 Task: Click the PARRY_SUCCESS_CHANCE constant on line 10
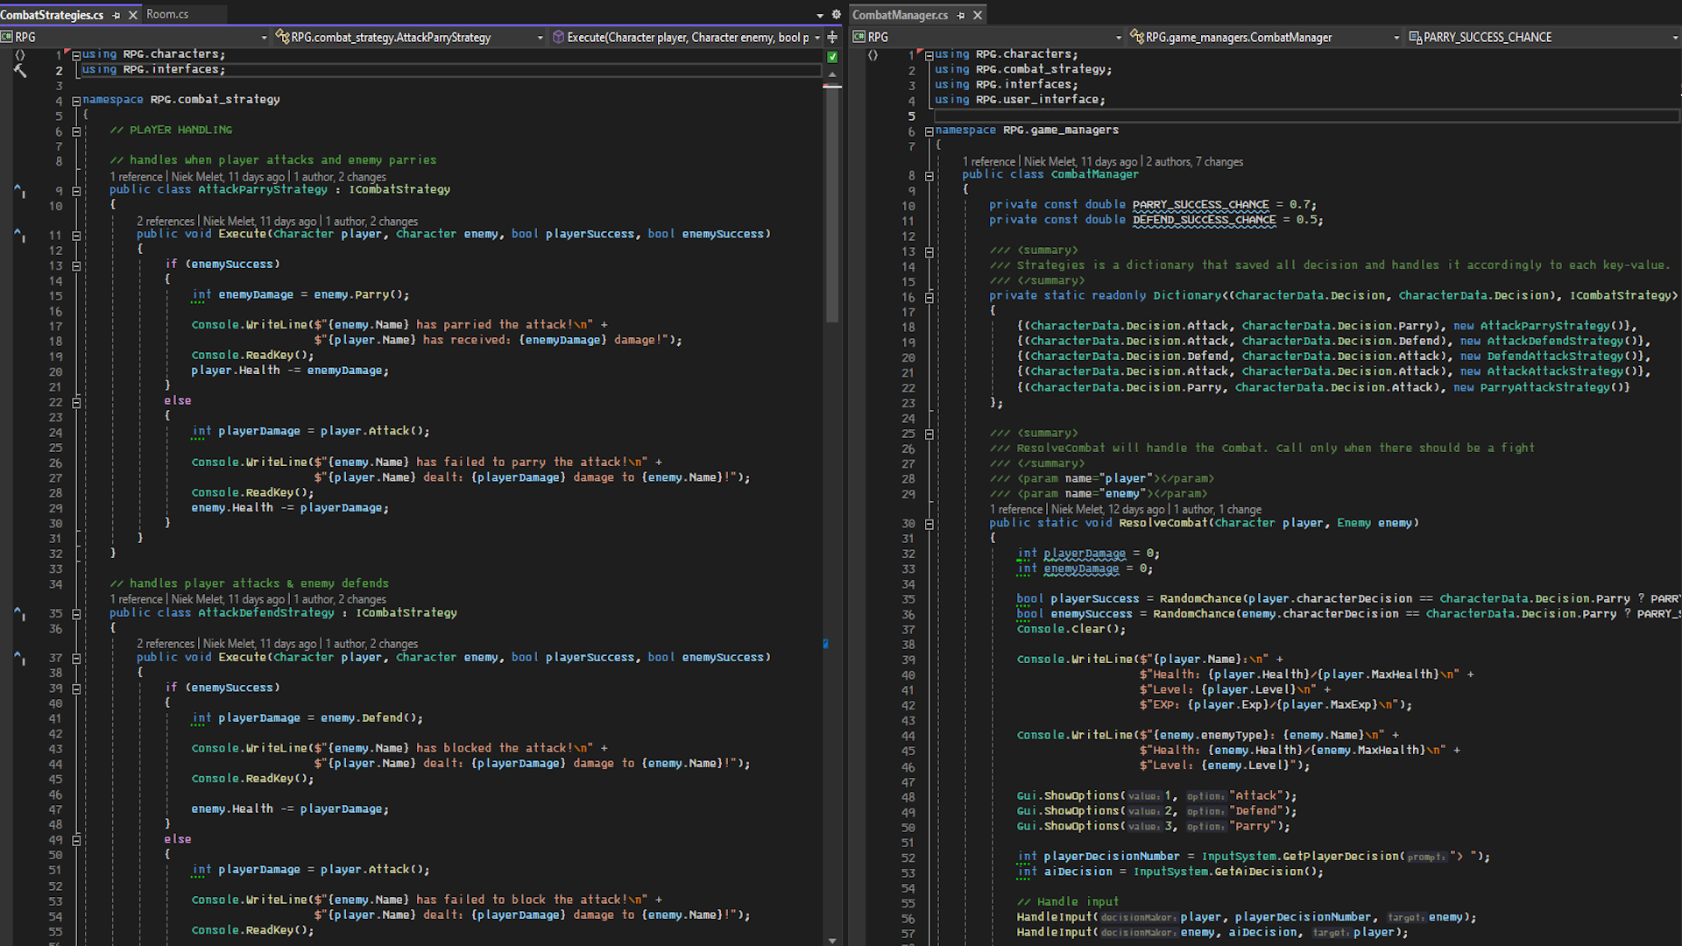pyautogui.click(x=1200, y=205)
